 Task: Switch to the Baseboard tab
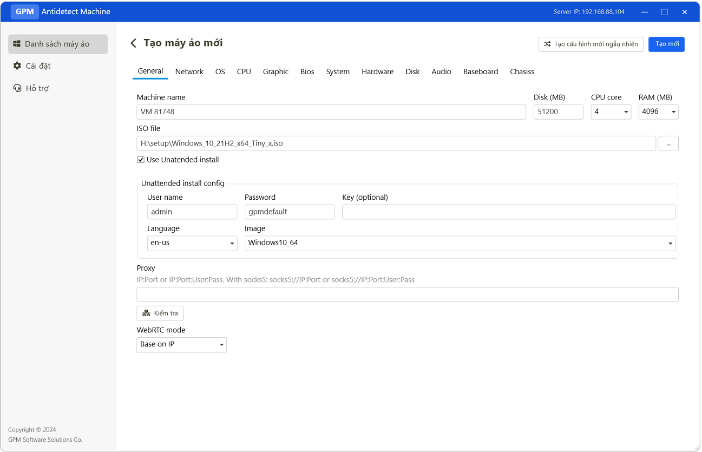pyautogui.click(x=480, y=71)
